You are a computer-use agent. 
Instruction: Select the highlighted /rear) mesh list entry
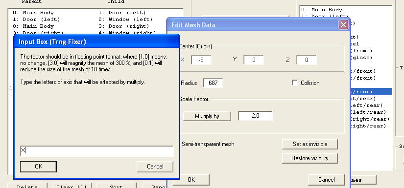click(x=371, y=91)
